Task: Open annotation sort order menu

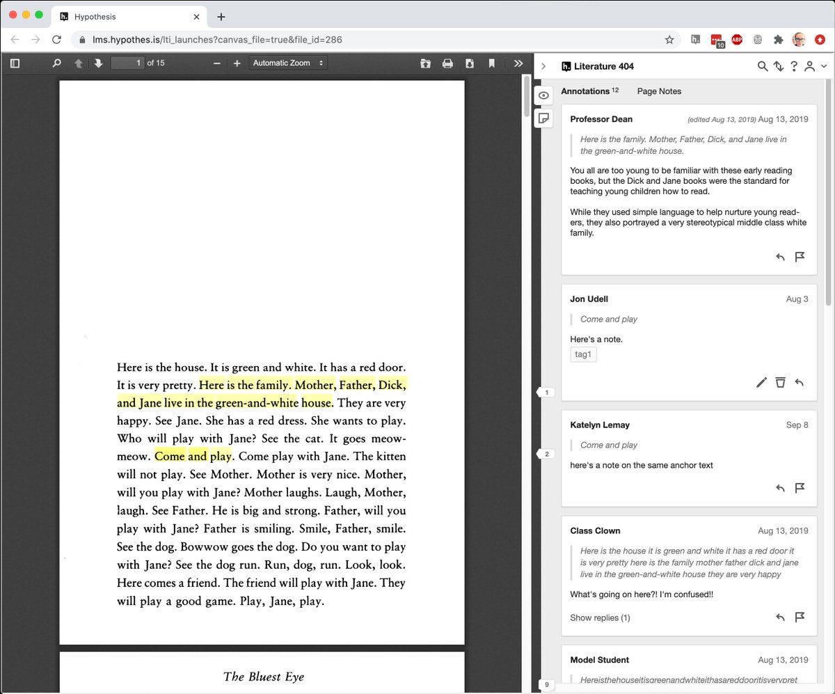Action: click(779, 66)
